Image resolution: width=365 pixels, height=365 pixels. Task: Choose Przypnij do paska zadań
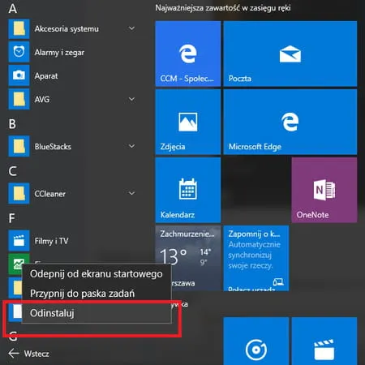click(97, 294)
